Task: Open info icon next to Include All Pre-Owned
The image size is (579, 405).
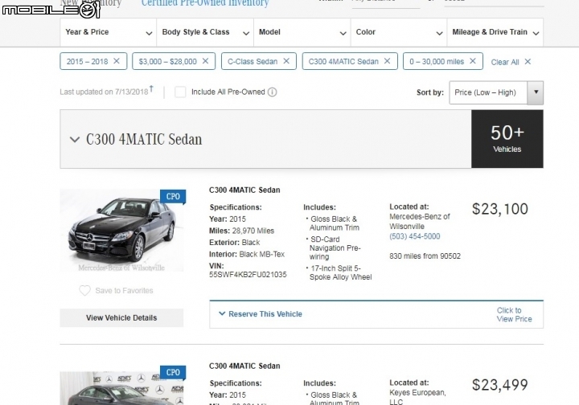Action: (x=272, y=92)
